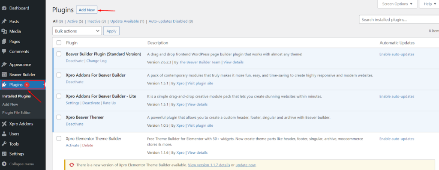Viewport: 439px width, 170px height.
Task: Filter plugins by All
Action: (x=55, y=21)
